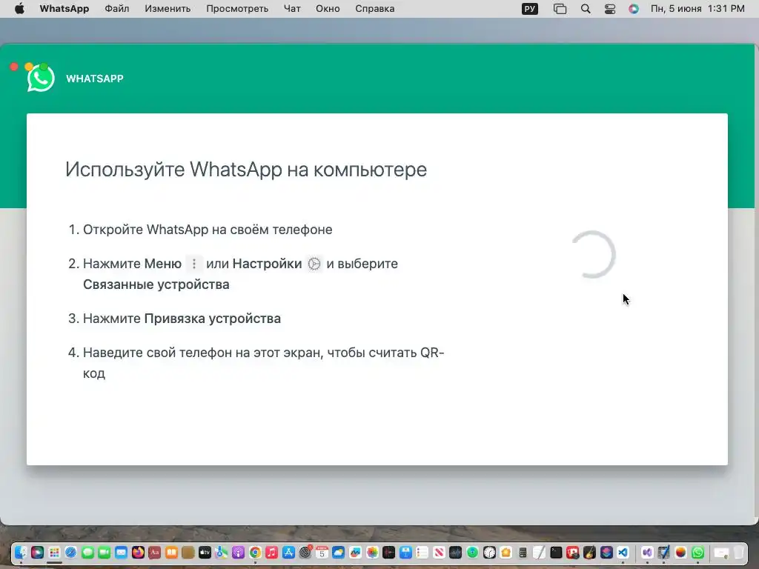Open Spotlight search in menu bar

point(586,9)
